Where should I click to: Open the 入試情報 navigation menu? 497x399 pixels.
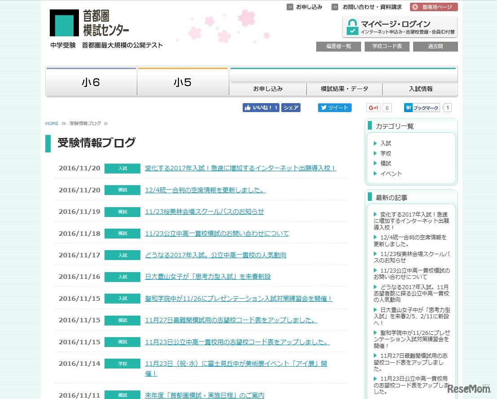420,89
